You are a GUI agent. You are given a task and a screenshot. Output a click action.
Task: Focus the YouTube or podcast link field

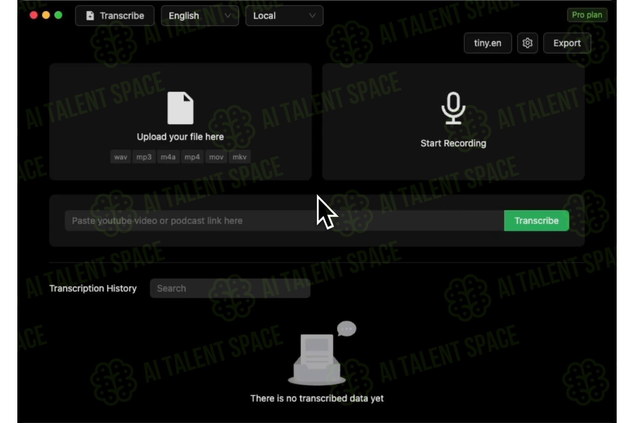click(x=284, y=220)
